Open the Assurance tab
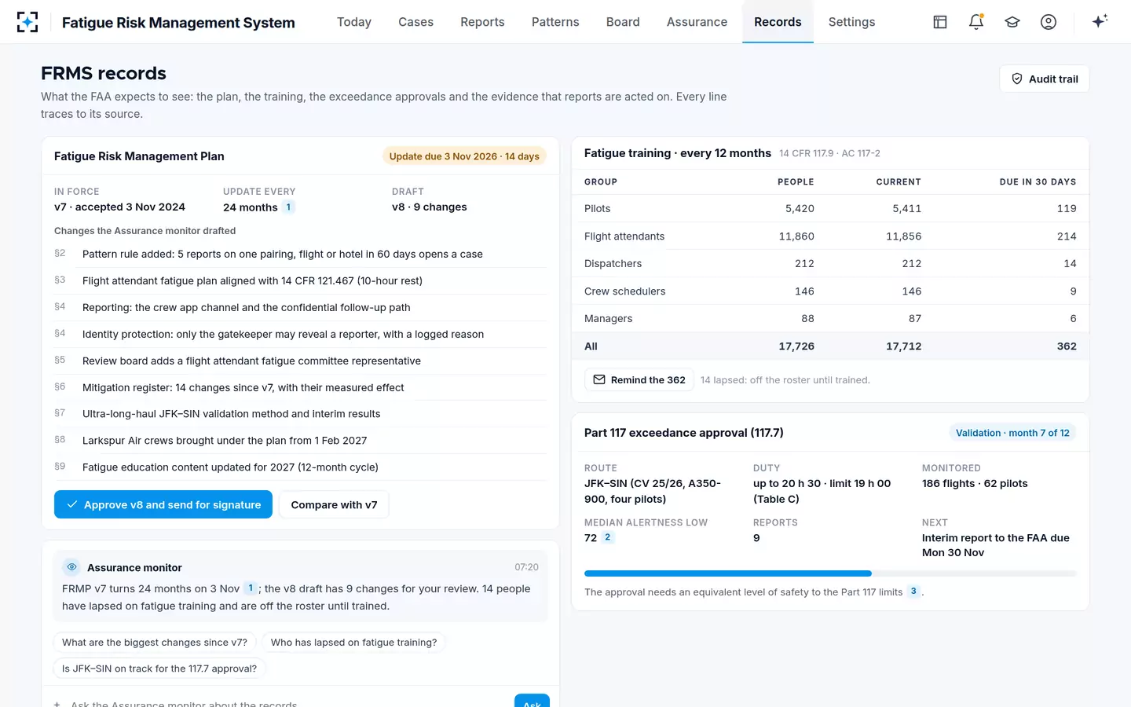The image size is (1131, 707). 697,22
